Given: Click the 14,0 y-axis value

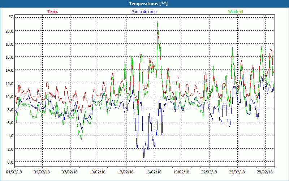Looking at the screenshot, I should pos(9,70).
